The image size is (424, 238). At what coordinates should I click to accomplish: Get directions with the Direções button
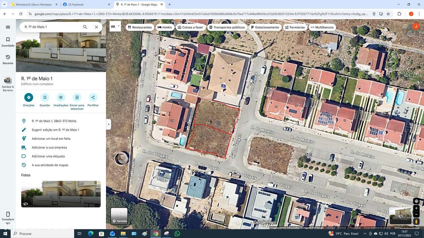29,100
